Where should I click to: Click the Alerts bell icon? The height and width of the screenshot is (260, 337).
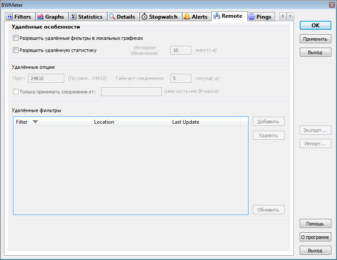pos(187,16)
